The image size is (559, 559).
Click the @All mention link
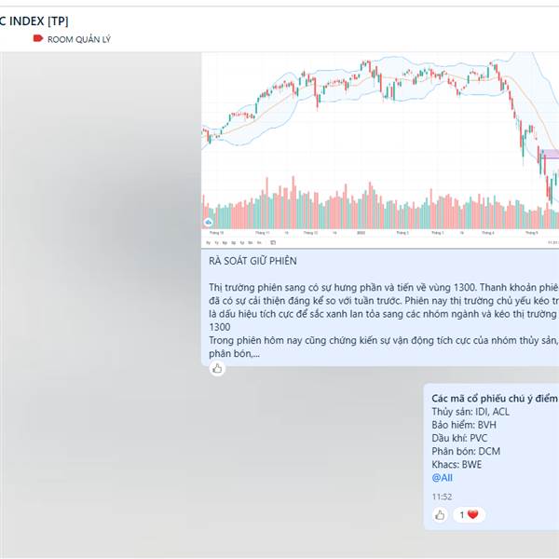click(442, 478)
